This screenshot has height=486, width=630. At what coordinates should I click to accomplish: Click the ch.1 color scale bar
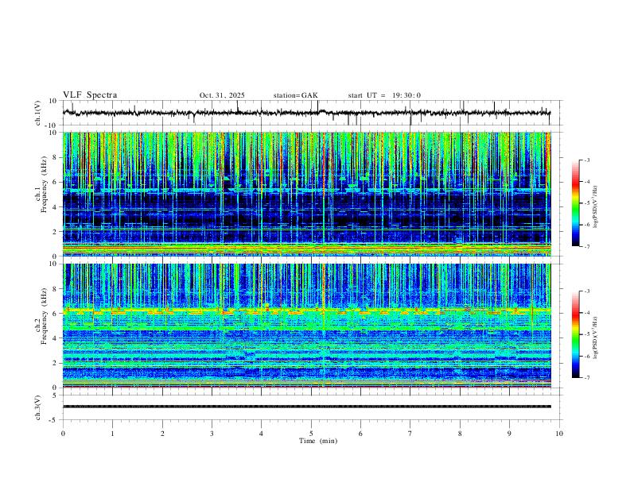(575, 203)
